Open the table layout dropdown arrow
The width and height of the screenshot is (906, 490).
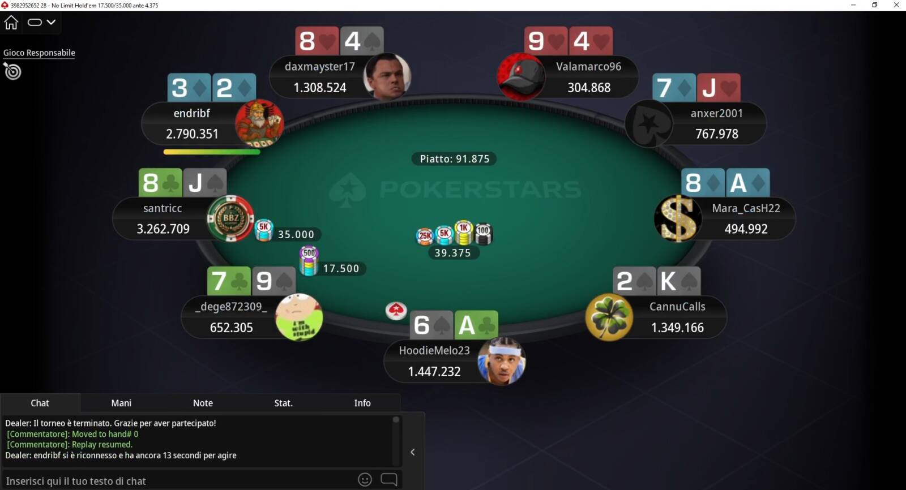click(x=51, y=22)
